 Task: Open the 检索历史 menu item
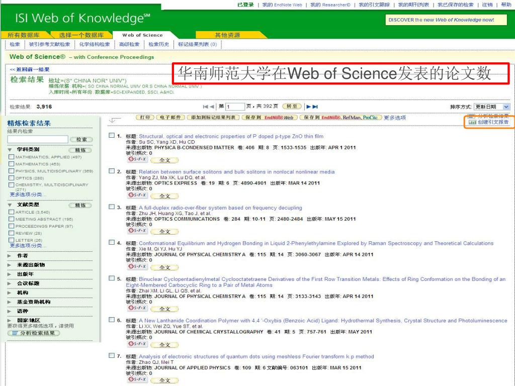(158, 44)
